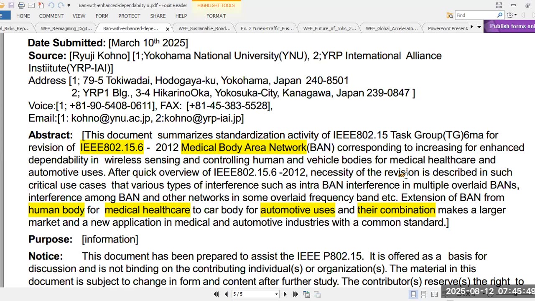Click the 'Date Submitted:' label
The image size is (535, 301).
point(67,43)
